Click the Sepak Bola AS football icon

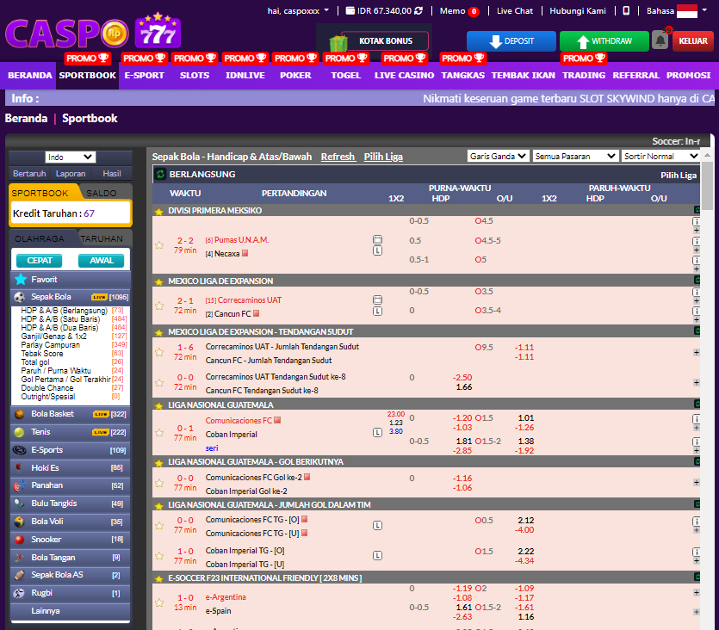19,575
